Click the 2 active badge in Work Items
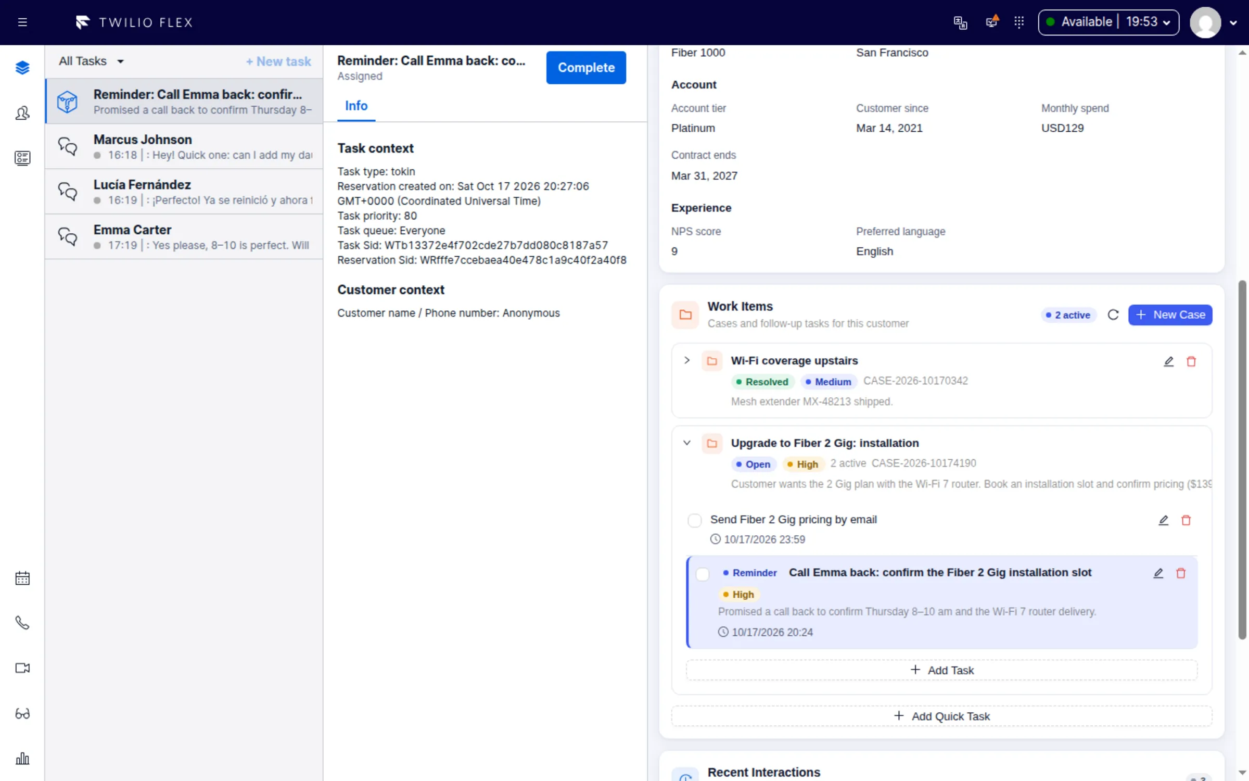This screenshot has height=781, width=1249. pyautogui.click(x=1068, y=315)
